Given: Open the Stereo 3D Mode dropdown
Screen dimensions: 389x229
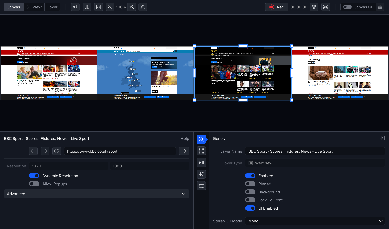Looking at the screenshot, I should (315, 221).
